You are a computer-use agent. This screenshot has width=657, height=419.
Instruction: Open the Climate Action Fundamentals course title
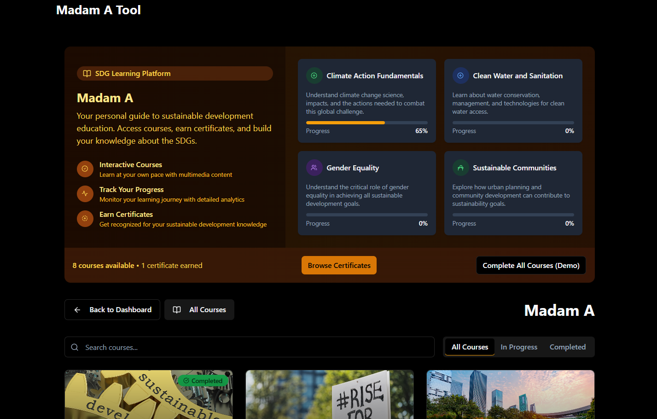click(x=375, y=76)
